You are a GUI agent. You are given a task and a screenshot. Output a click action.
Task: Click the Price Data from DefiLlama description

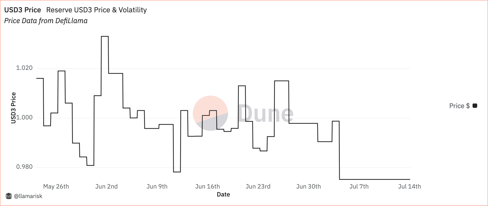(46, 21)
